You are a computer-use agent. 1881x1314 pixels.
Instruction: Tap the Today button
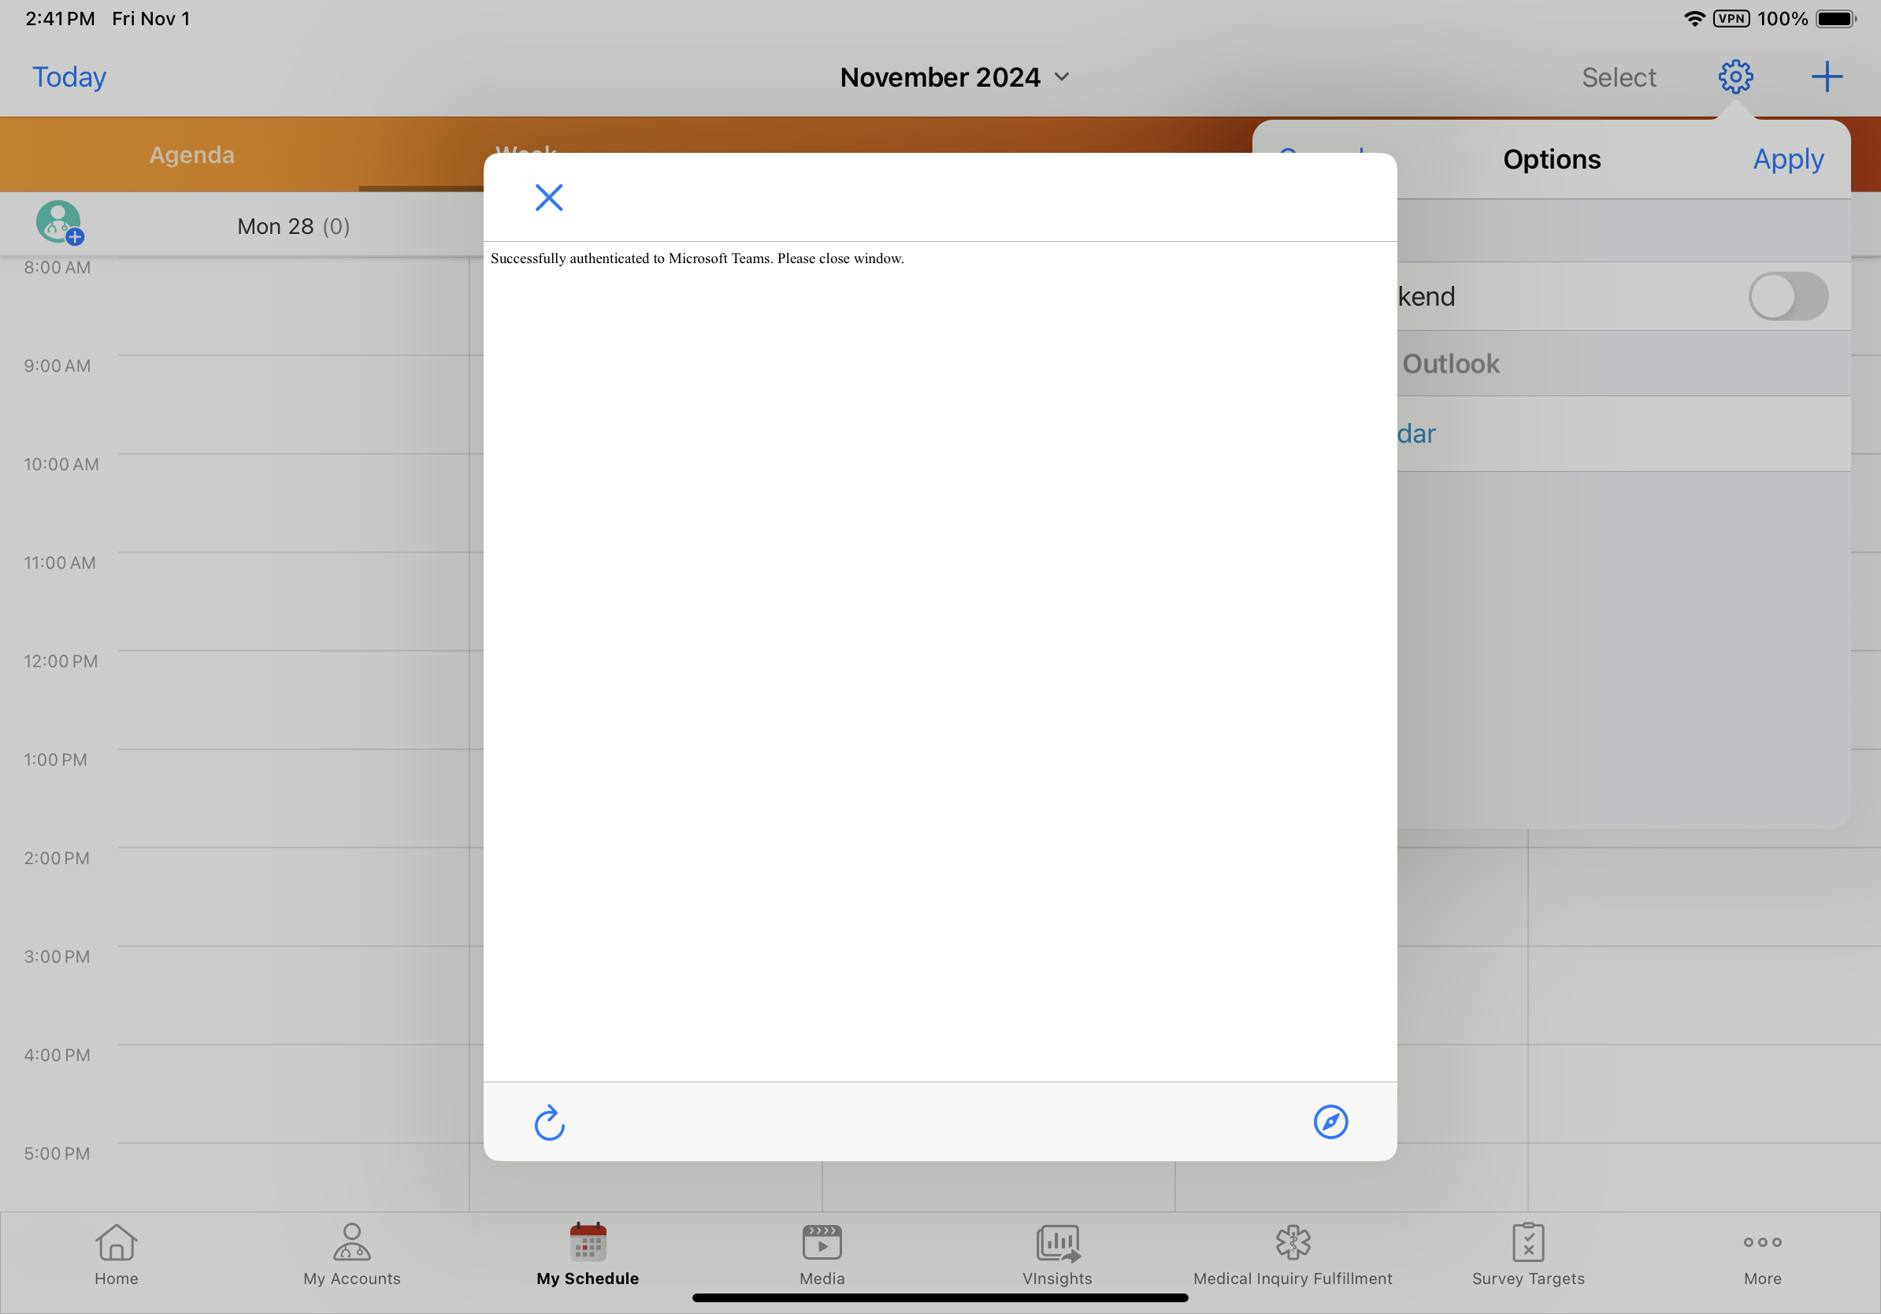[x=69, y=77]
